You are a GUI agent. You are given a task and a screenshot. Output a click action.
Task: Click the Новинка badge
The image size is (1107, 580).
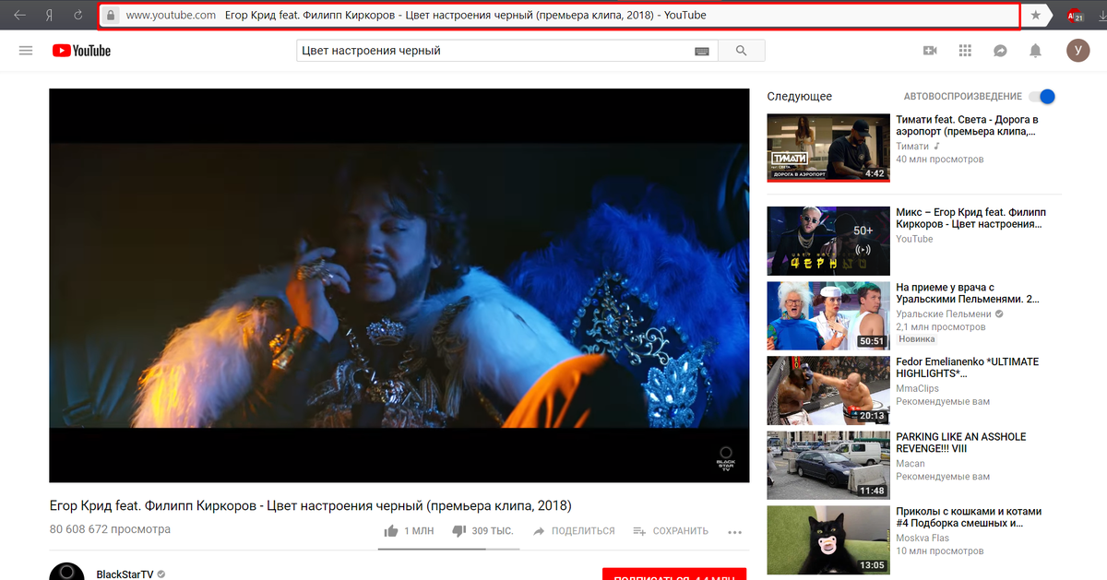click(x=916, y=339)
